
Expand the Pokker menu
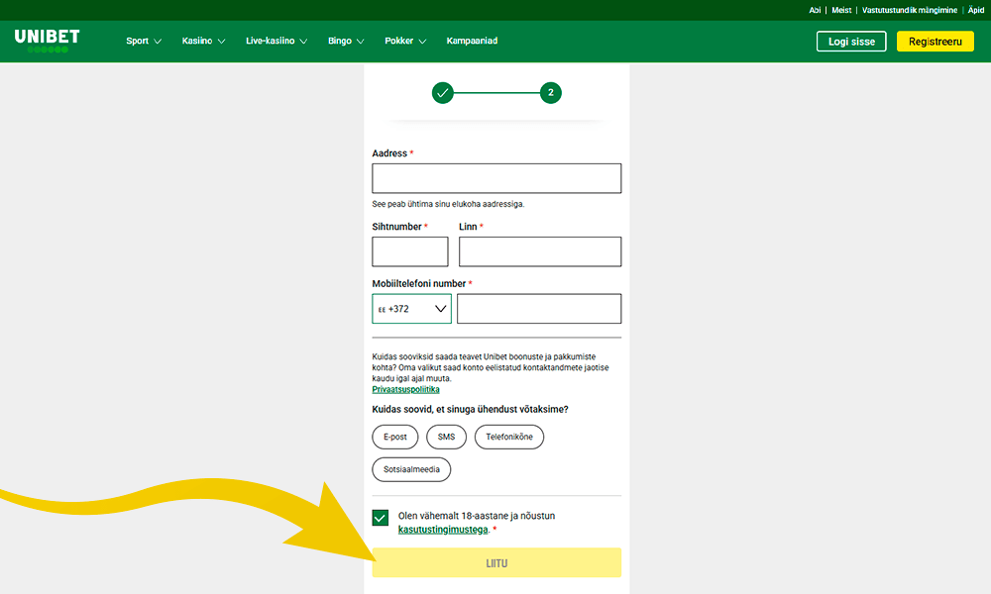(405, 42)
